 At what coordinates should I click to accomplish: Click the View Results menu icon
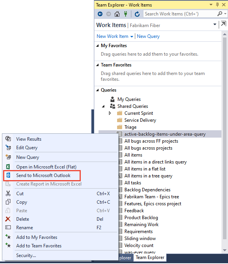(8, 139)
